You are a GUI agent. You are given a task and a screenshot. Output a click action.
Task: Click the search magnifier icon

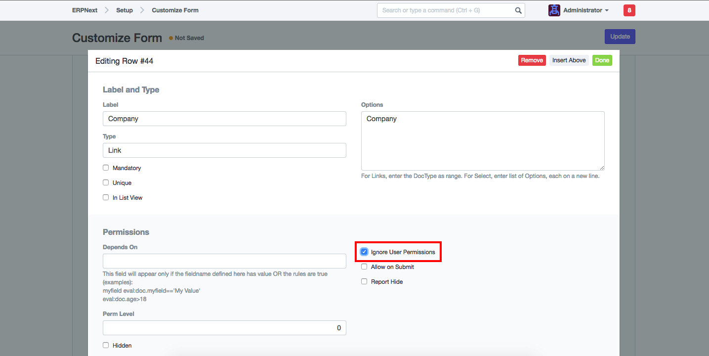518,10
